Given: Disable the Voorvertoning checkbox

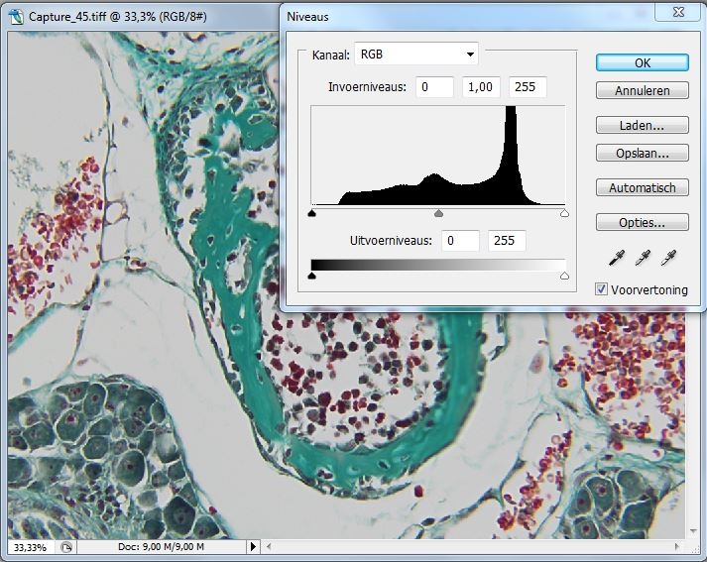Looking at the screenshot, I should [x=602, y=288].
